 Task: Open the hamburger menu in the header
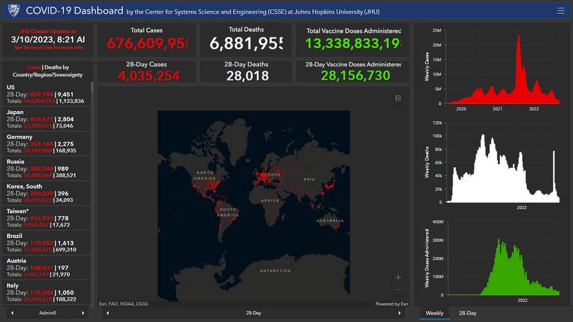click(560, 10)
